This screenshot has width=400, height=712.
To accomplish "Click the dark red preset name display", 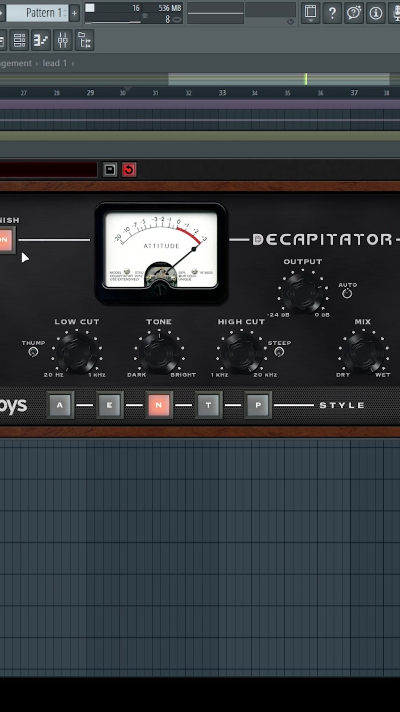I will pyautogui.click(x=49, y=170).
